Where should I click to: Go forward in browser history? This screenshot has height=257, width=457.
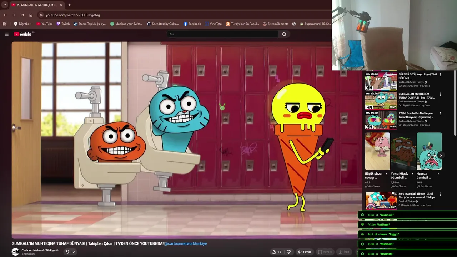(14, 15)
